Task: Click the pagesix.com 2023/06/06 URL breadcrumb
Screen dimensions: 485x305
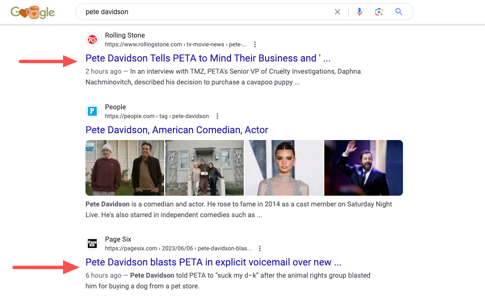Action: coord(178,248)
